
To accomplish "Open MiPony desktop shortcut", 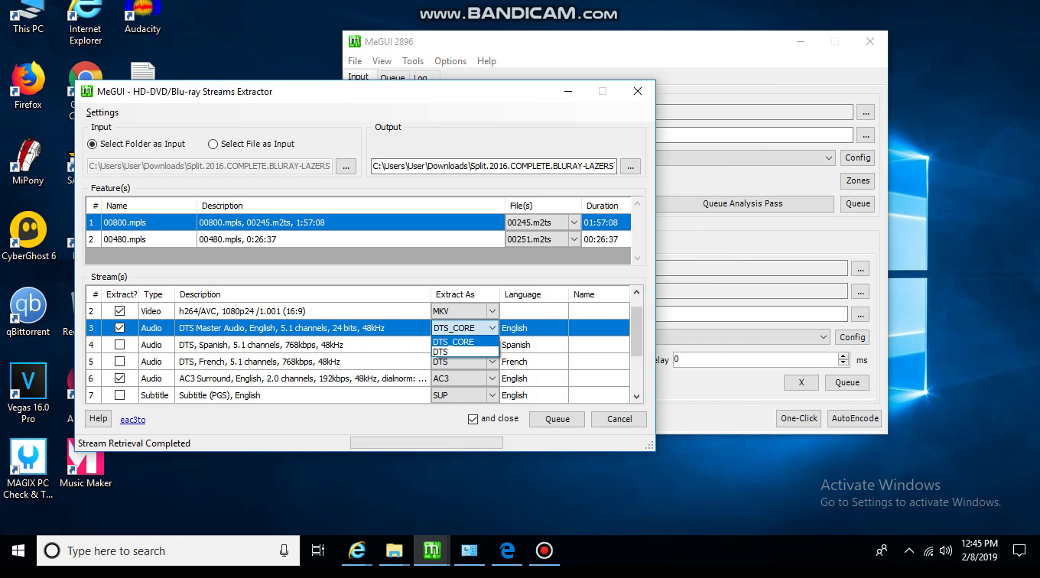I will [x=28, y=161].
